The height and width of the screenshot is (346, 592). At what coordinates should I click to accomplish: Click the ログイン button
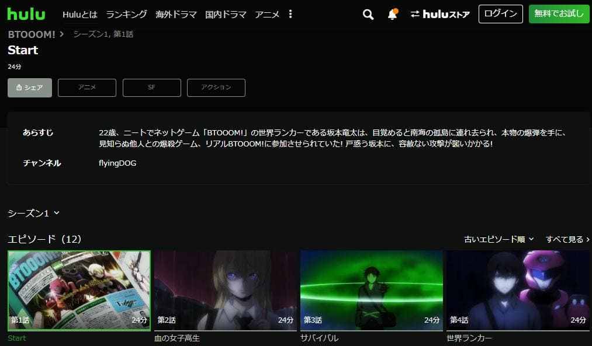[x=501, y=14]
